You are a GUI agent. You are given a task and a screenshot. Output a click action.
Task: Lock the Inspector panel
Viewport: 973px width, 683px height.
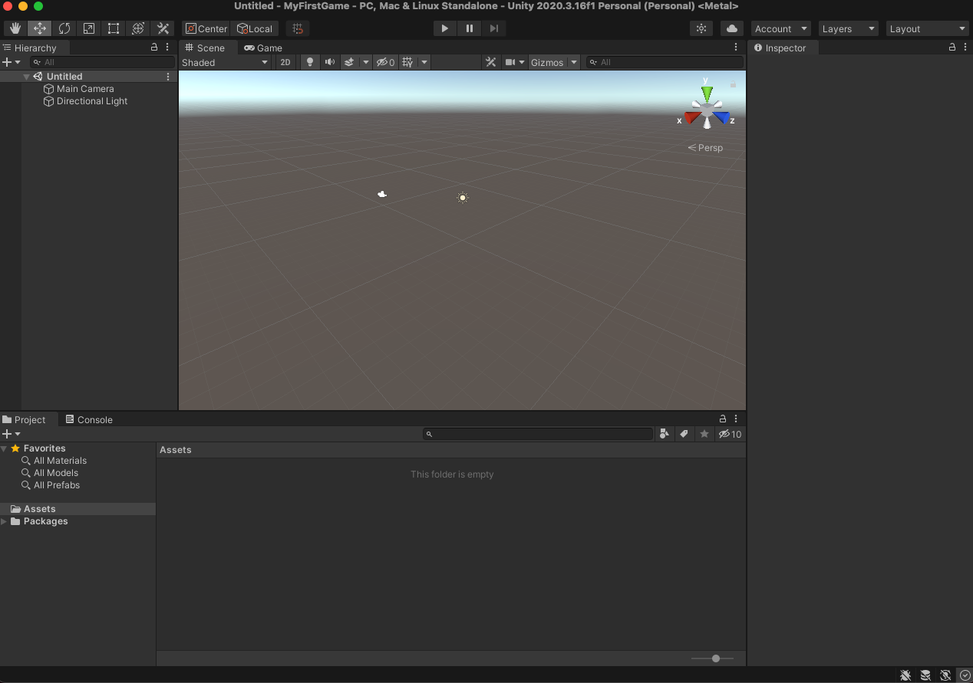click(952, 48)
